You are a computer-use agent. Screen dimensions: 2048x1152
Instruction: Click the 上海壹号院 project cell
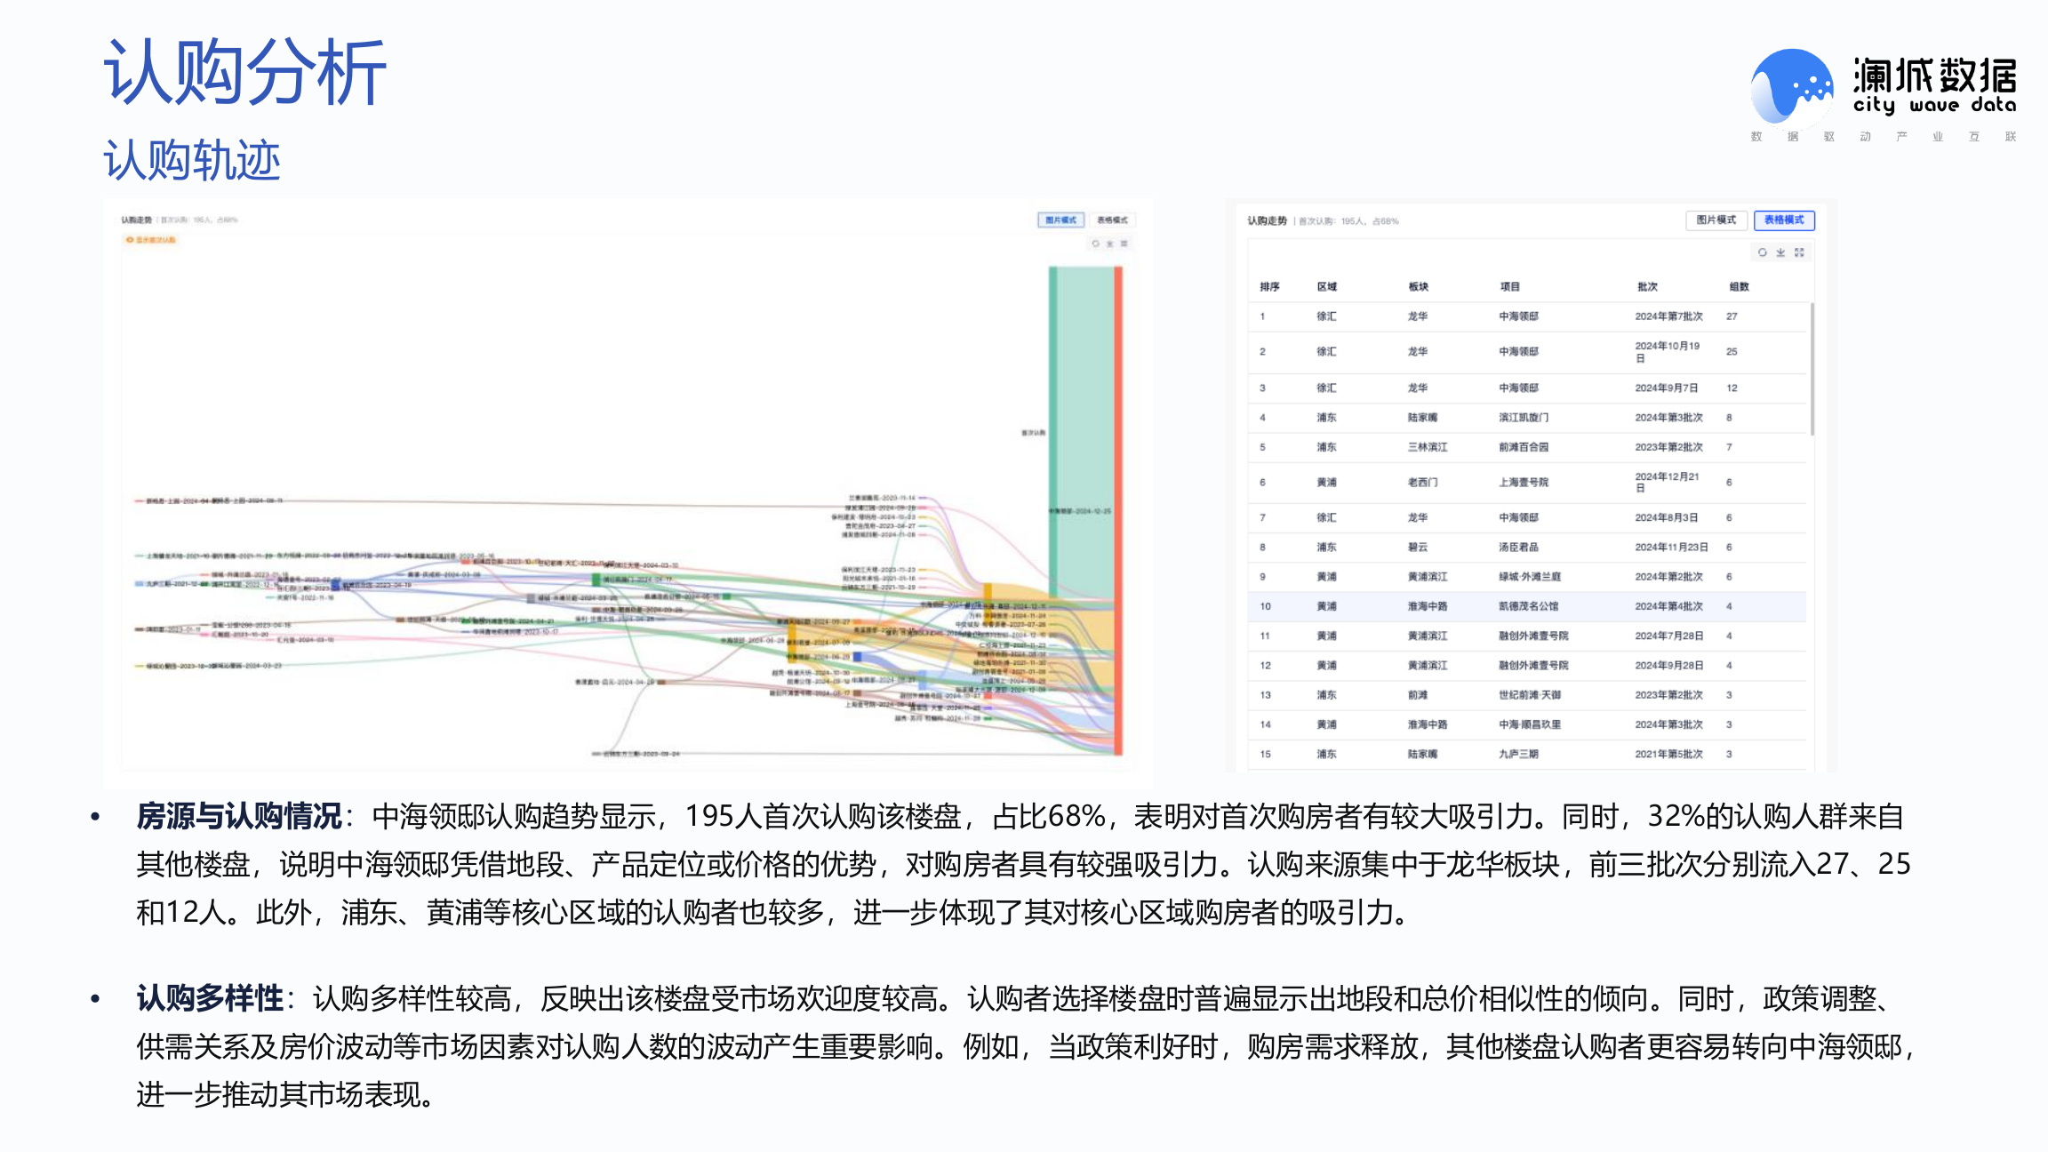coord(1524,482)
